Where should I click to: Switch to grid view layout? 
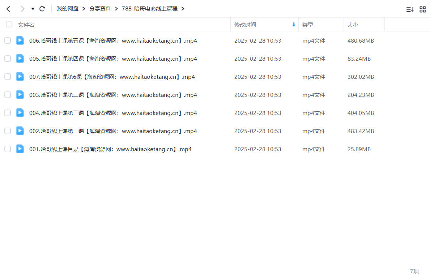[423, 9]
